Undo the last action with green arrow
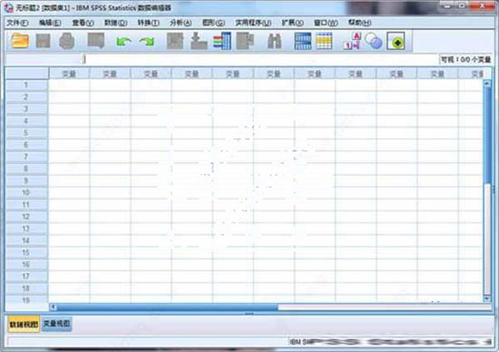 click(123, 42)
